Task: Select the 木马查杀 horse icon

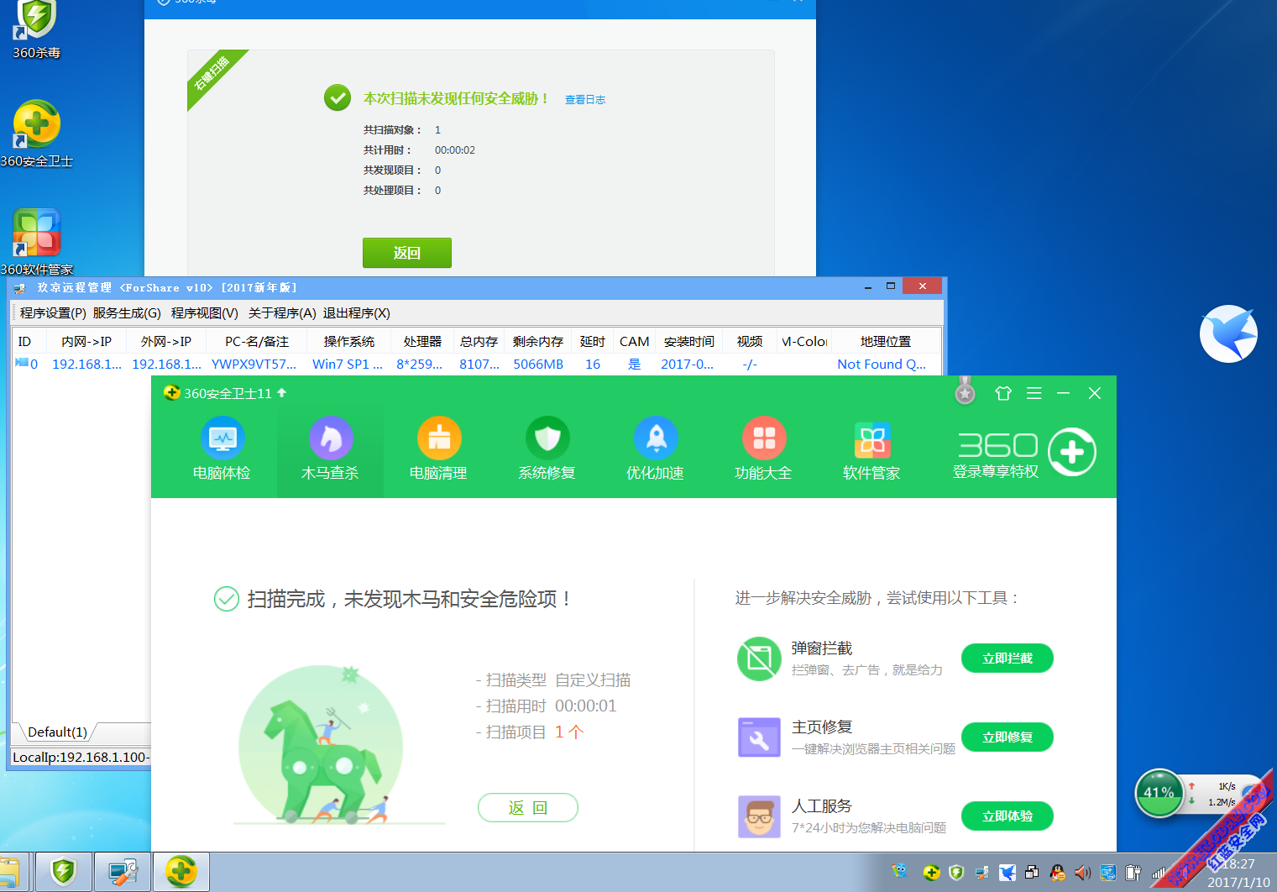Action: click(x=331, y=438)
